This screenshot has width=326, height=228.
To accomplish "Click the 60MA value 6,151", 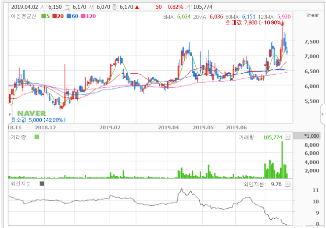I will point(249,17).
